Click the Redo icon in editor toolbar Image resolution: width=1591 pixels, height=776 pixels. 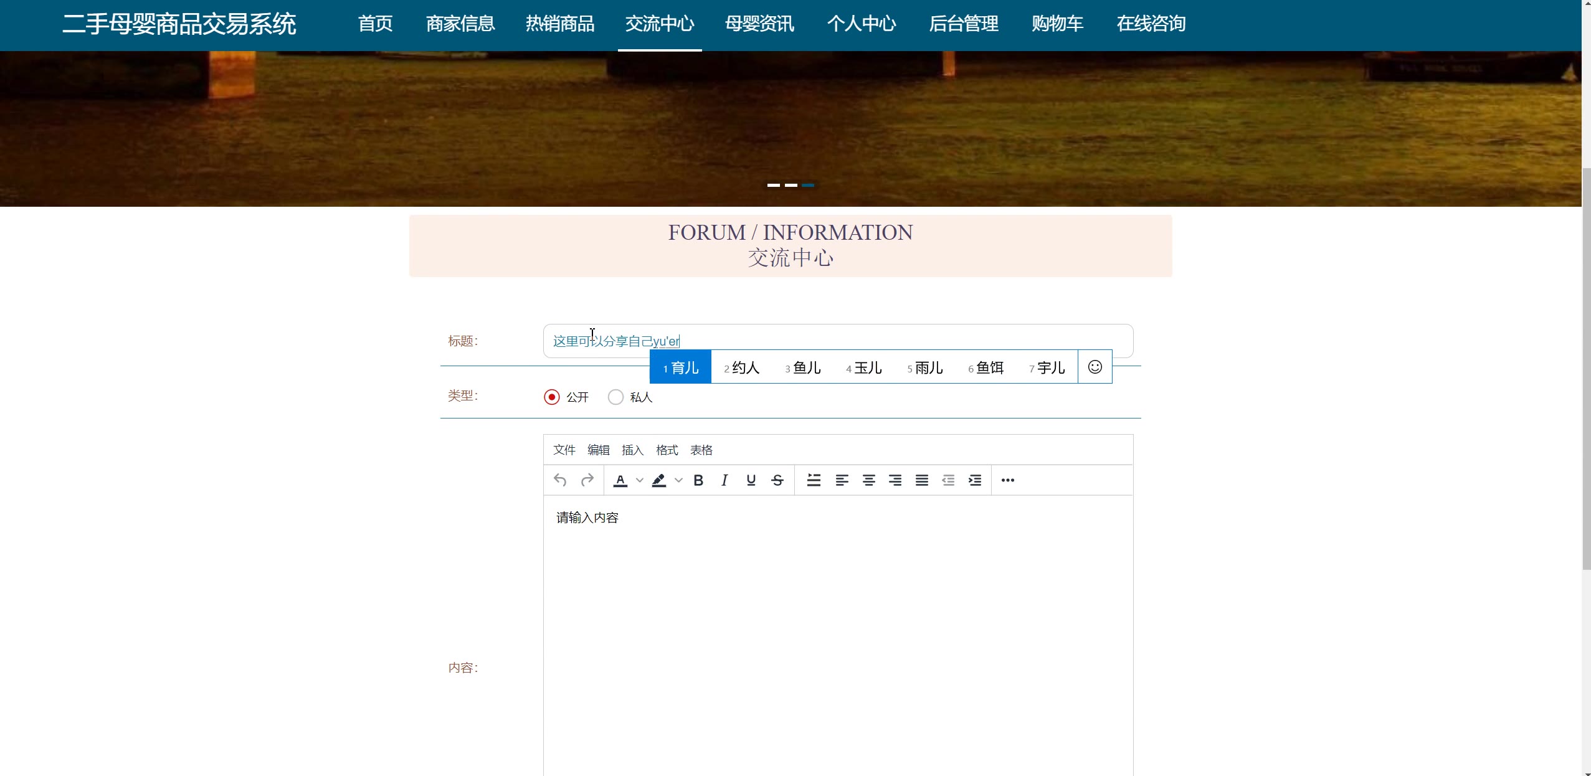(x=587, y=480)
